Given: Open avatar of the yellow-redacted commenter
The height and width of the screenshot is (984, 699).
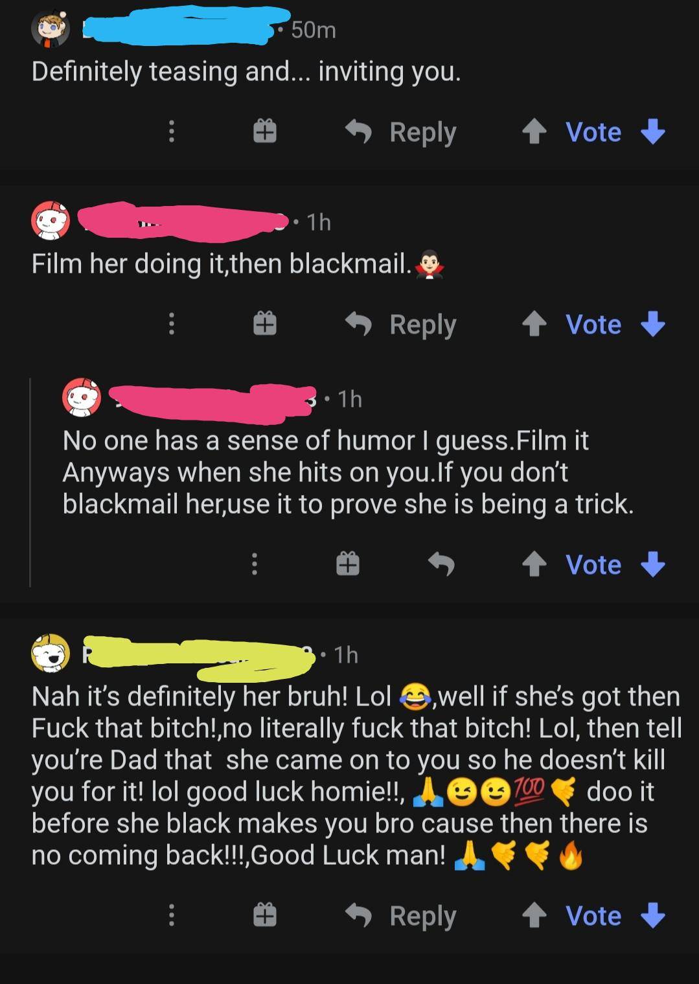Looking at the screenshot, I should point(51,653).
